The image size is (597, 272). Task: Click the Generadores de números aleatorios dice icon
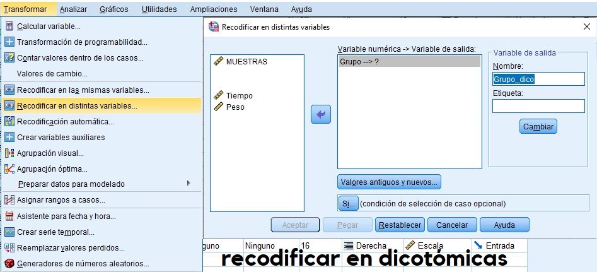pos(9,263)
